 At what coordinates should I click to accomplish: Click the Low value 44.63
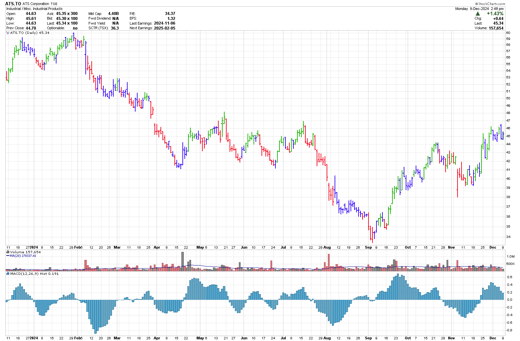click(31, 23)
